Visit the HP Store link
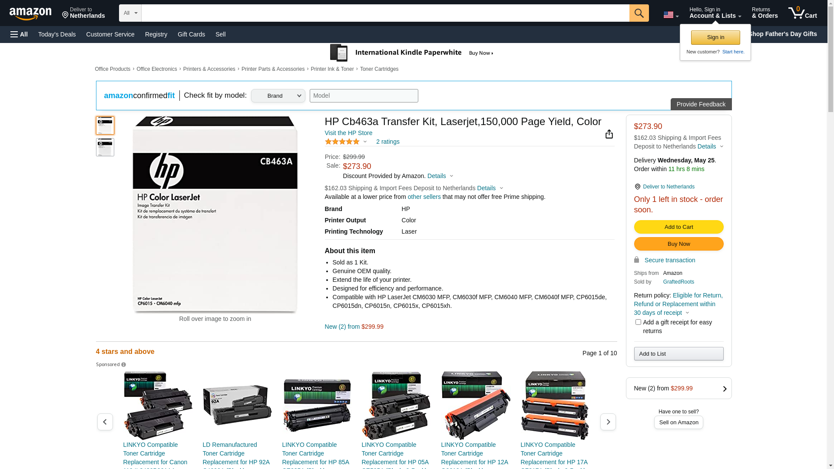Image resolution: width=834 pixels, height=469 pixels. coord(348,133)
